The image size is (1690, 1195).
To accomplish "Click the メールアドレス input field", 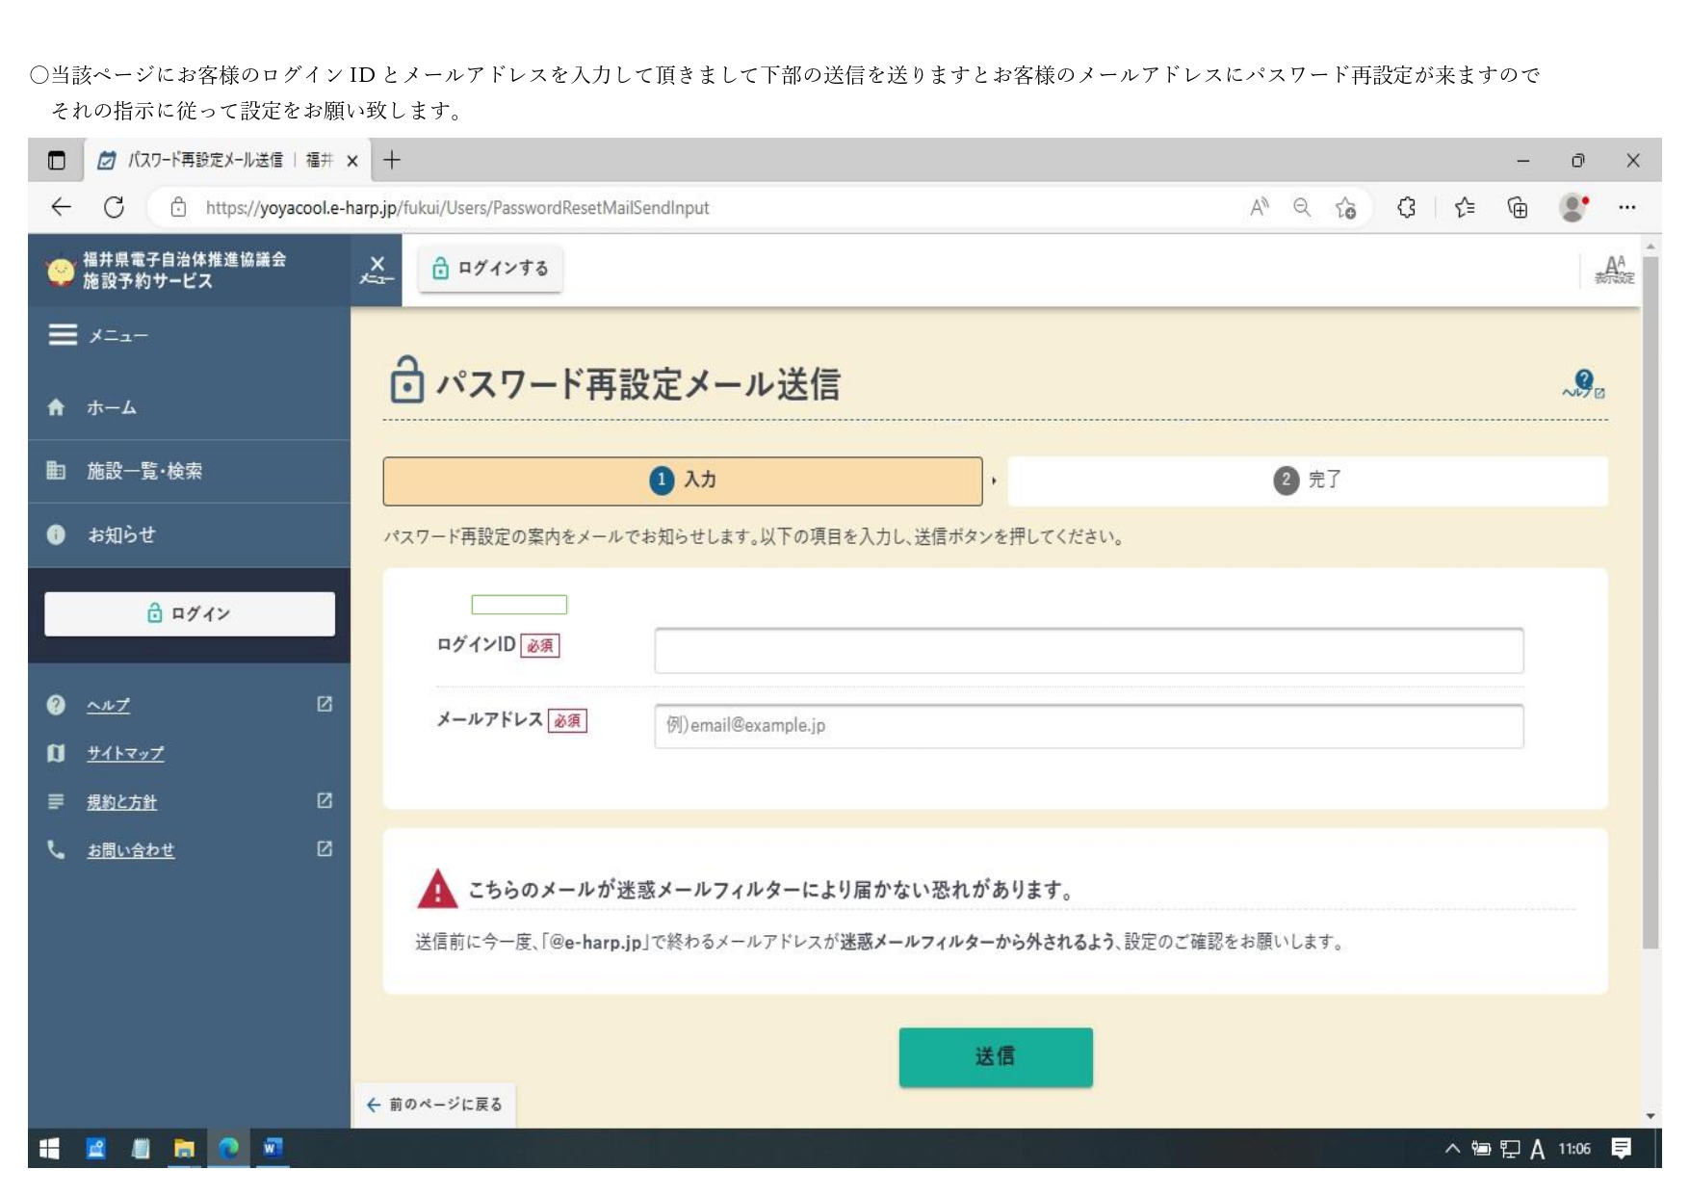I will pyautogui.click(x=1088, y=726).
